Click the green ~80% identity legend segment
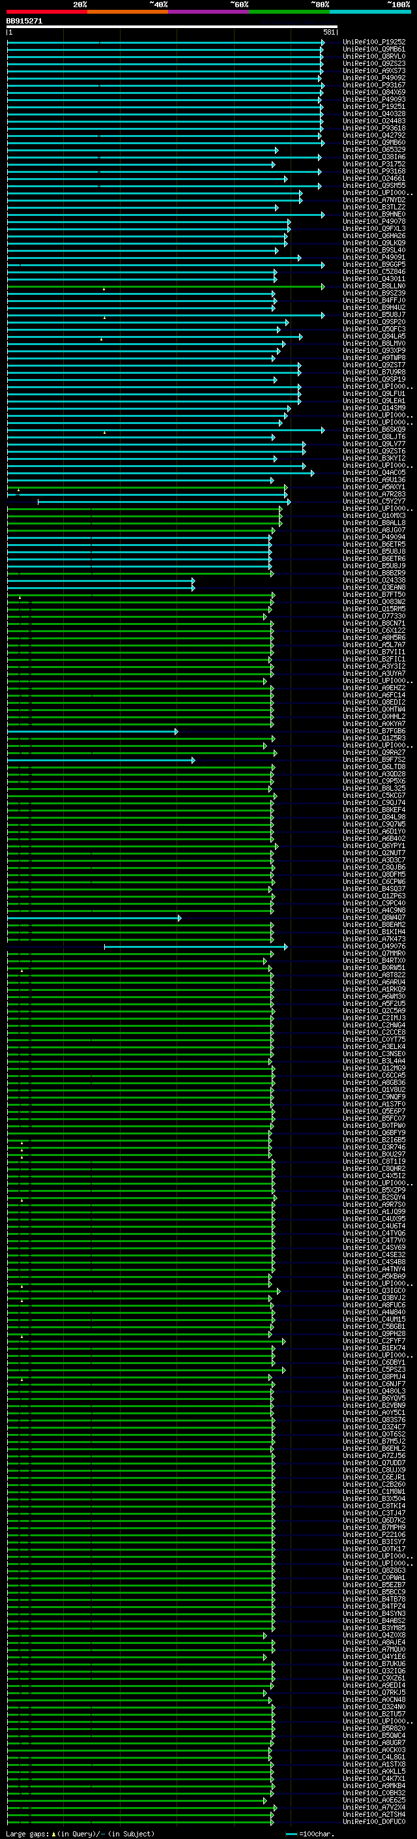The image size is (417, 1839). (289, 12)
